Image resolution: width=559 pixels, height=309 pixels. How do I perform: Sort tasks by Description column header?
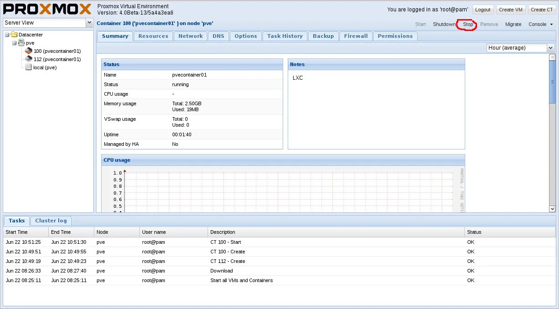[336, 232]
